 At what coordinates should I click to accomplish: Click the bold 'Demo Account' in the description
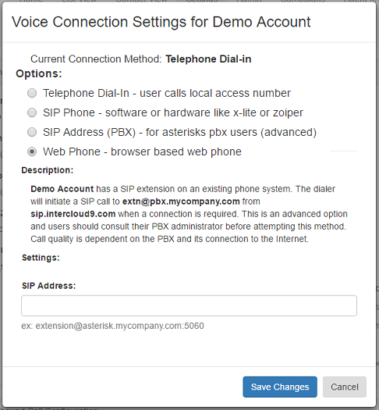point(62,189)
